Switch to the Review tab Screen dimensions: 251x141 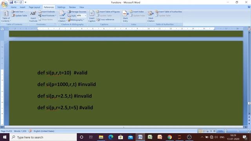pos(72,7)
